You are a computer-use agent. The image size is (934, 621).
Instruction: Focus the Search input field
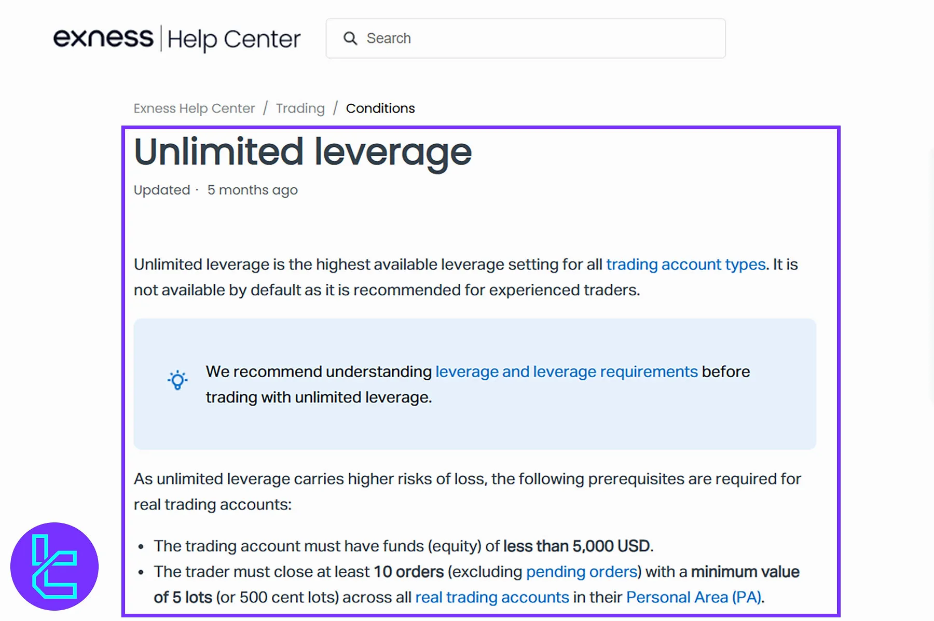pyautogui.click(x=540, y=38)
